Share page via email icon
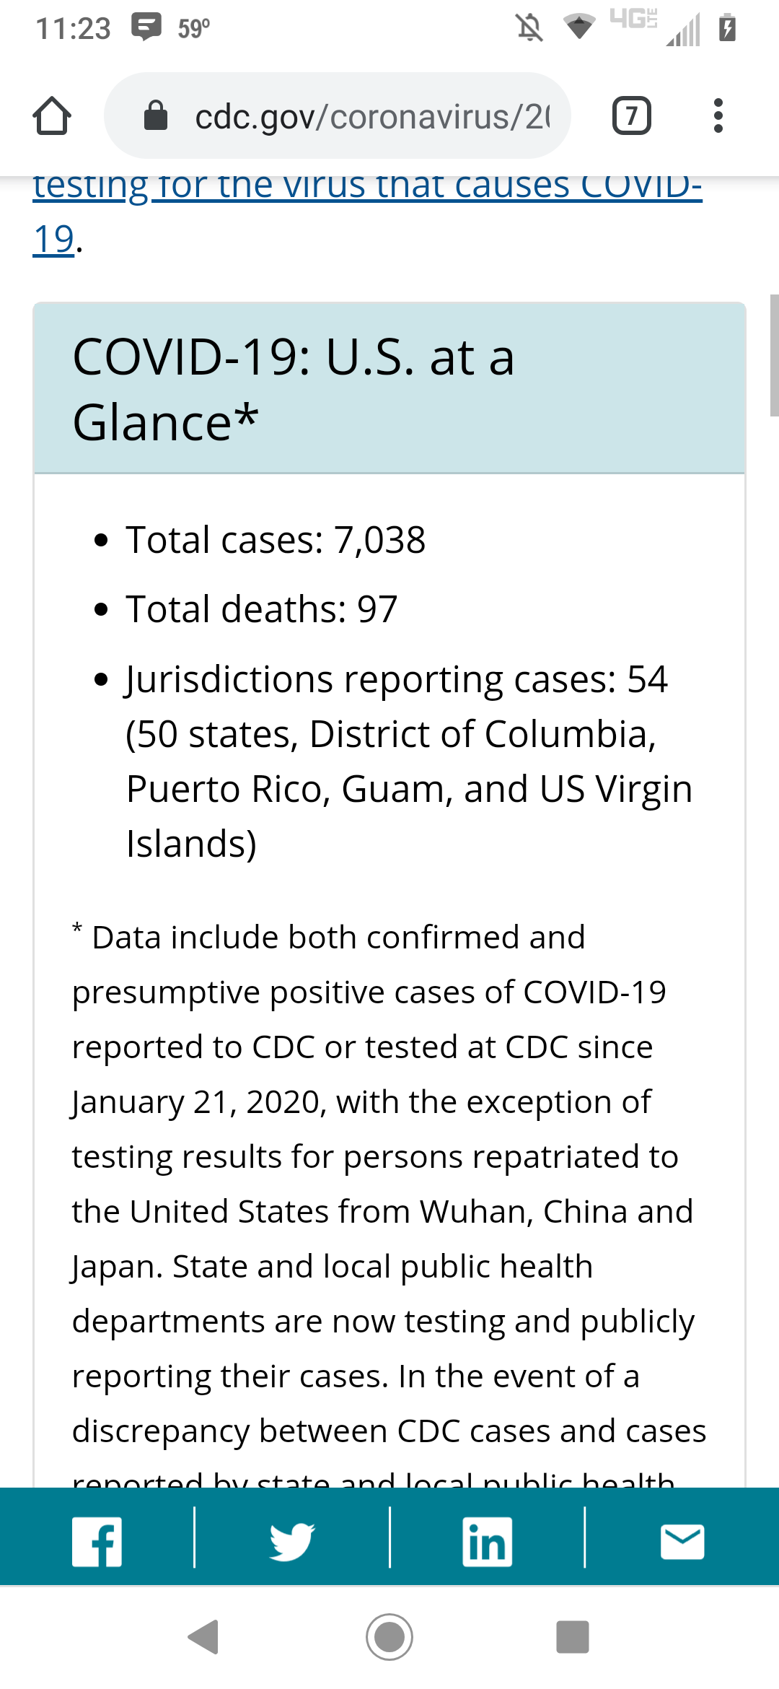This screenshot has width=779, height=1689. tap(682, 1542)
